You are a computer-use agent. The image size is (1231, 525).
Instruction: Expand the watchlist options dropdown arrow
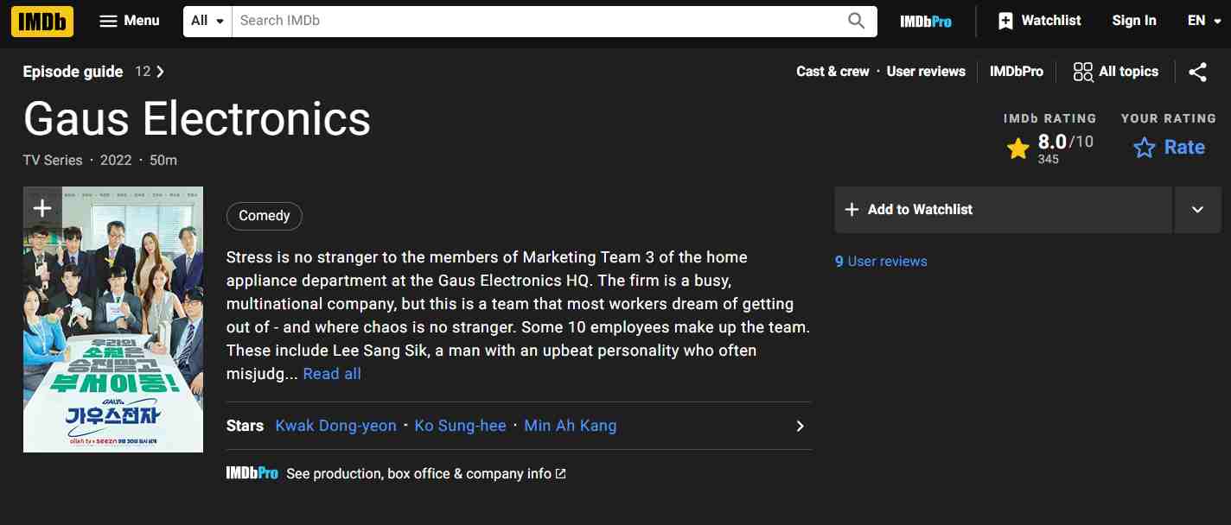(x=1197, y=210)
